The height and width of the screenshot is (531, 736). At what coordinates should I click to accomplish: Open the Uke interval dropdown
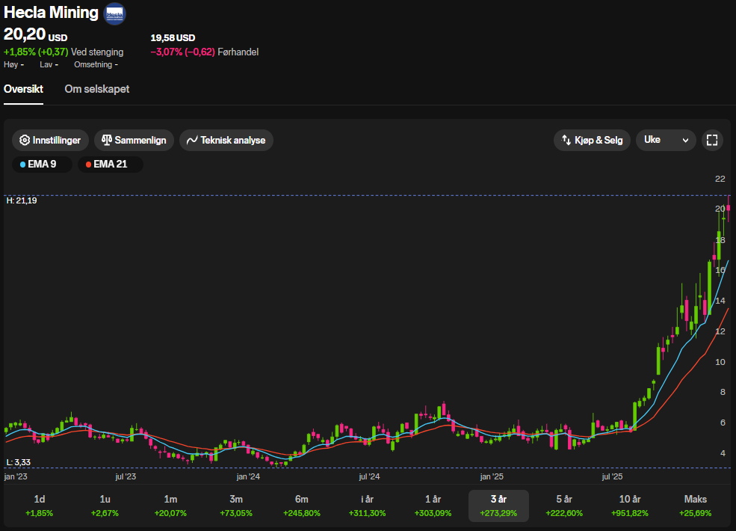[665, 140]
